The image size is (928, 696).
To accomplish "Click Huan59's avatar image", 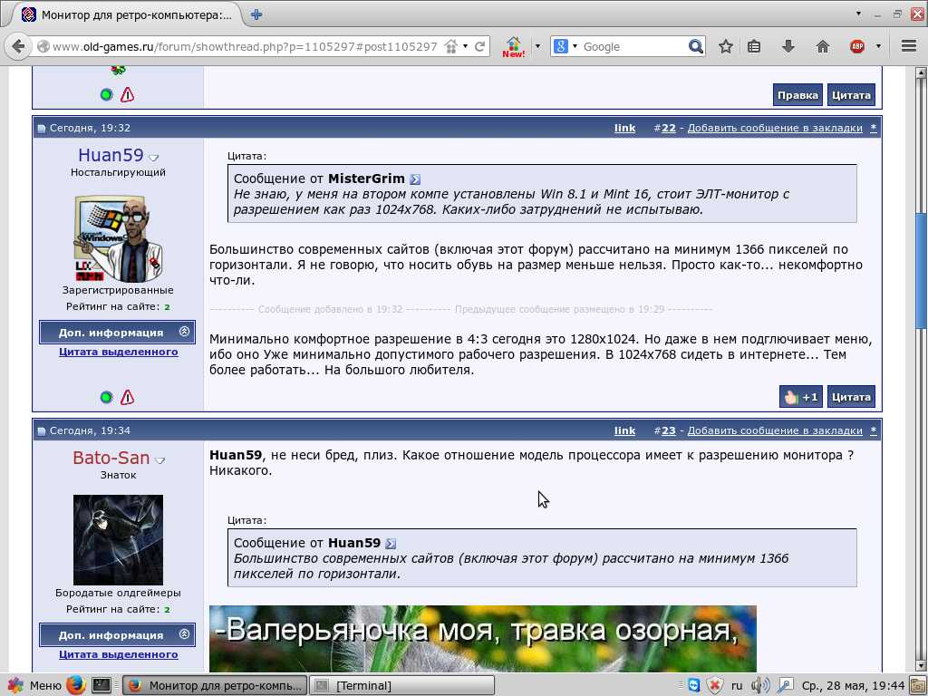I will coord(118,238).
